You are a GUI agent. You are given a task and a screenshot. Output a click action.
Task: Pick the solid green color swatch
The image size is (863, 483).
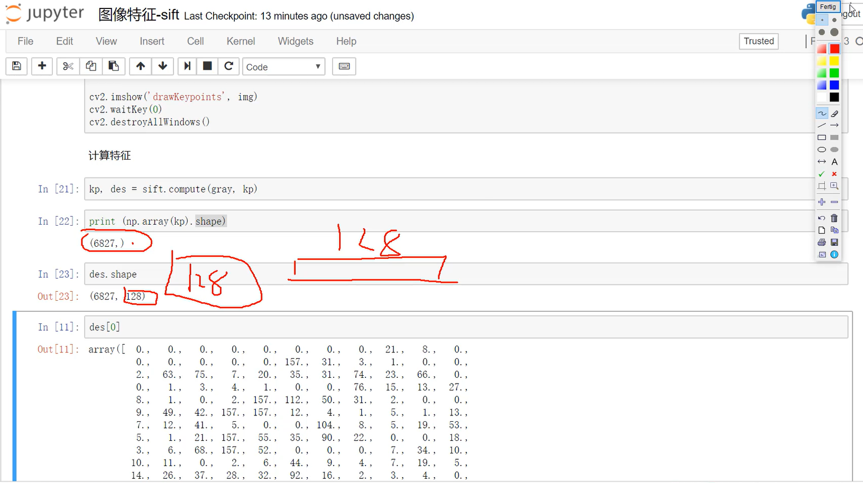[x=834, y=73]
